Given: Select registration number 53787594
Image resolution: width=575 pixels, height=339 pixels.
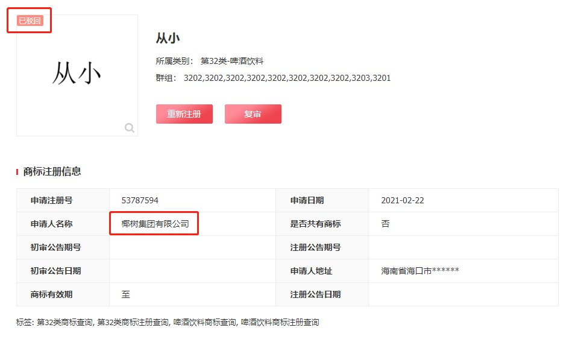Looking at the screenshot, I should tap(140, 200).
